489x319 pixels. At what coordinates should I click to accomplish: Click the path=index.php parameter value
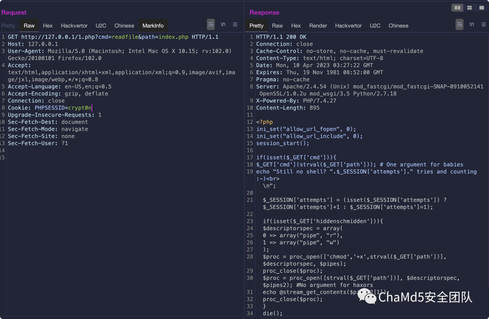point(173,37)
